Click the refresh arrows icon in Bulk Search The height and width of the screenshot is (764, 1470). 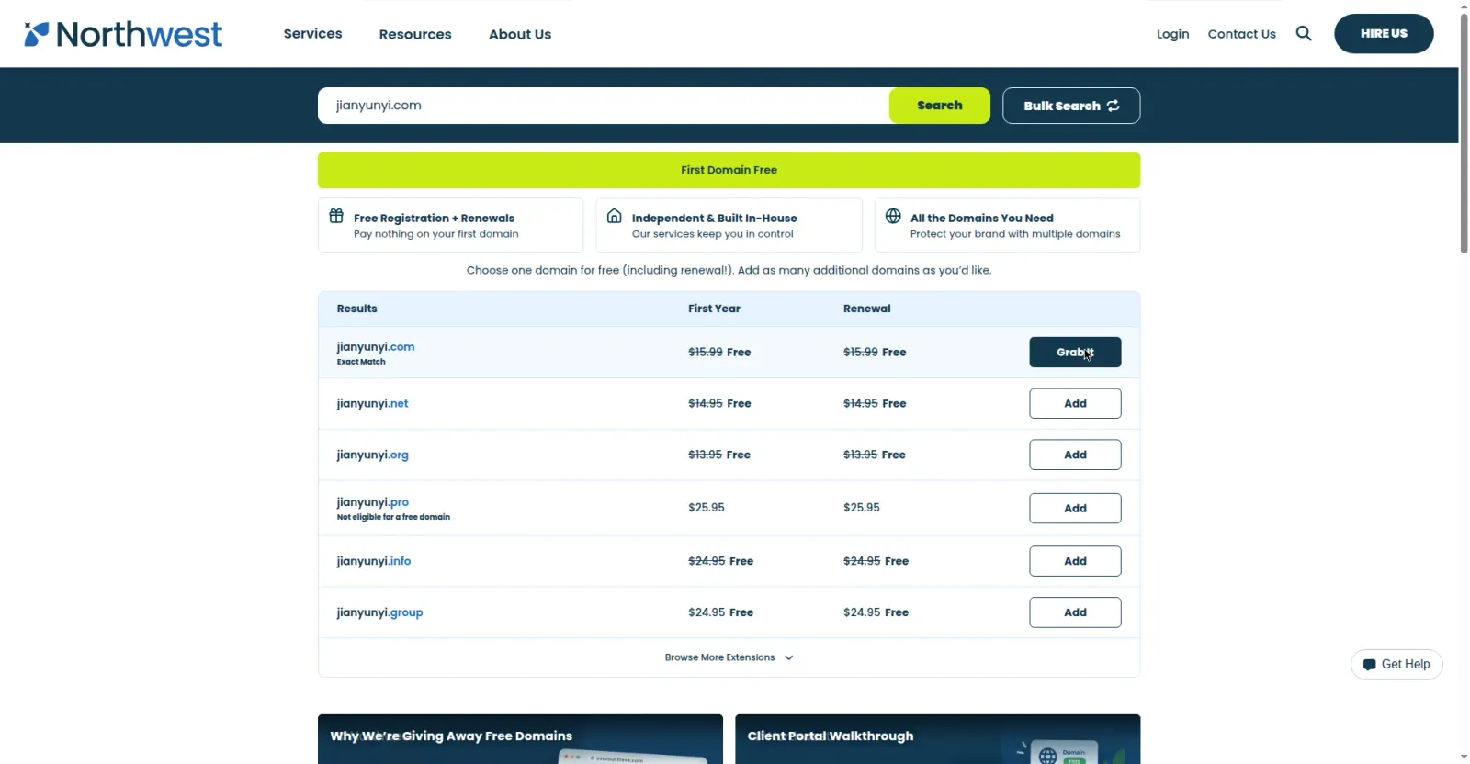point(1114,106)
